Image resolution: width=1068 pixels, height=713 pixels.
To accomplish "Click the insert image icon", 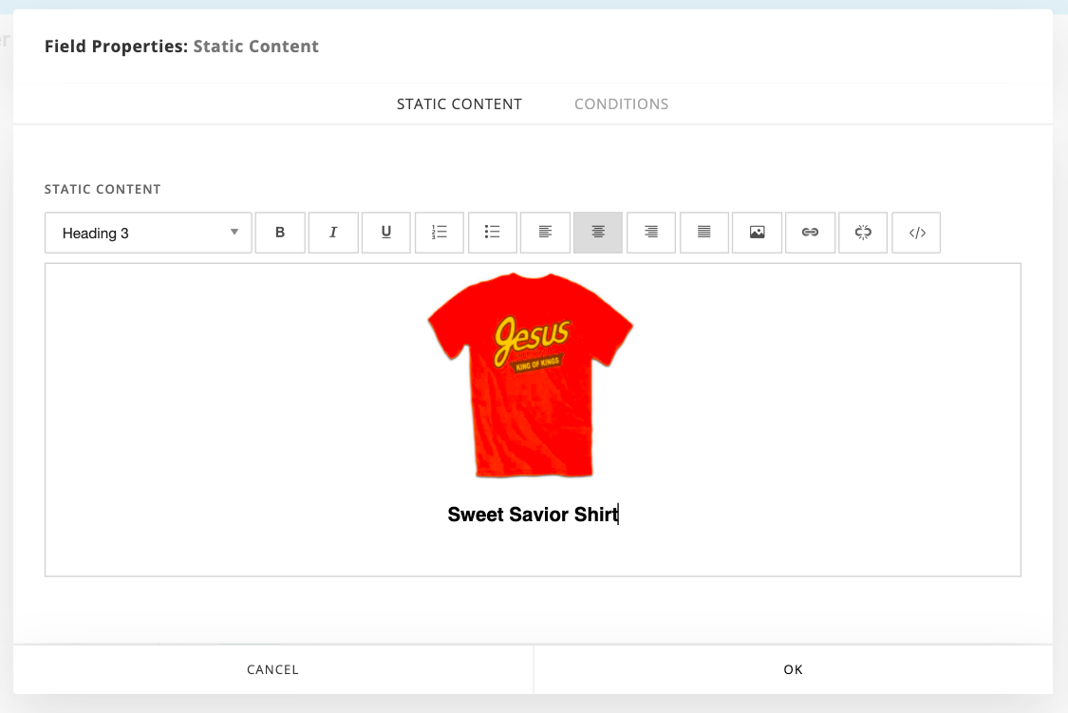I will click(757, 233).
